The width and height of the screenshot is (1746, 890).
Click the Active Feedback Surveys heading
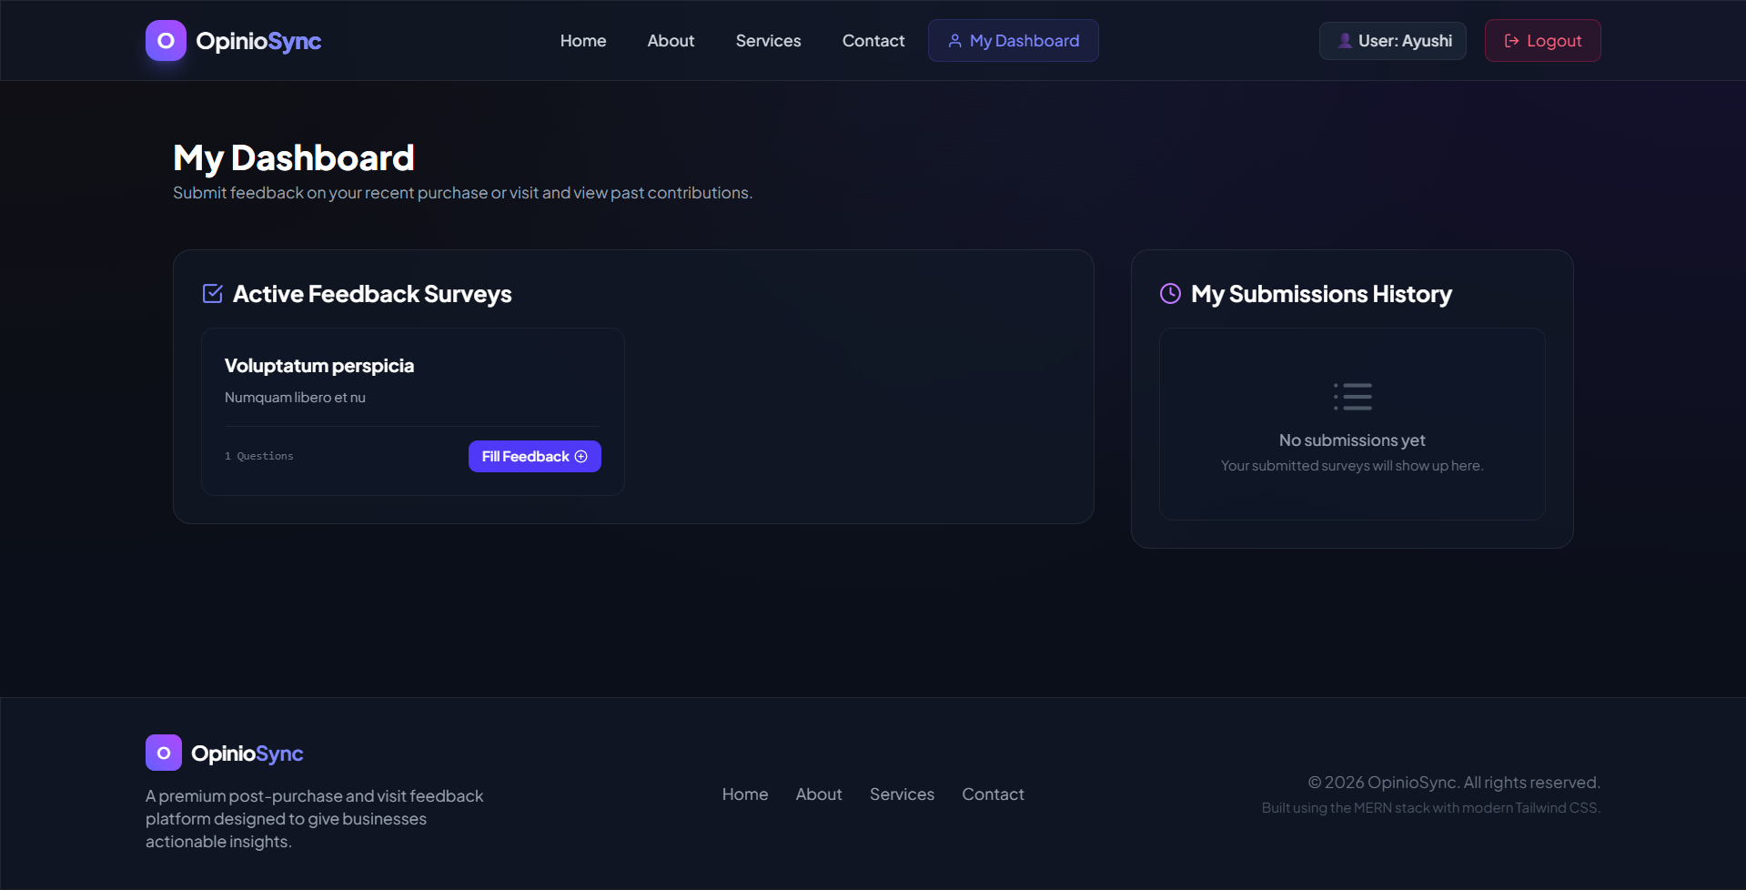click(x=372, y=294)
